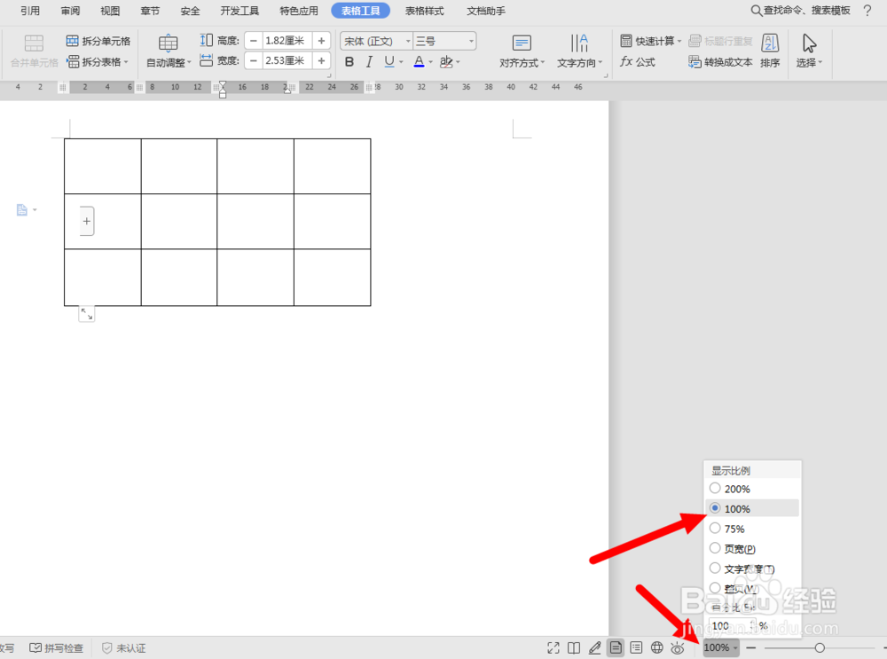The width and height of the screenshot is (887, 659).
Task: Click the greyed Merge Cells (合并单元格) icon
Action: pos(34,43)
